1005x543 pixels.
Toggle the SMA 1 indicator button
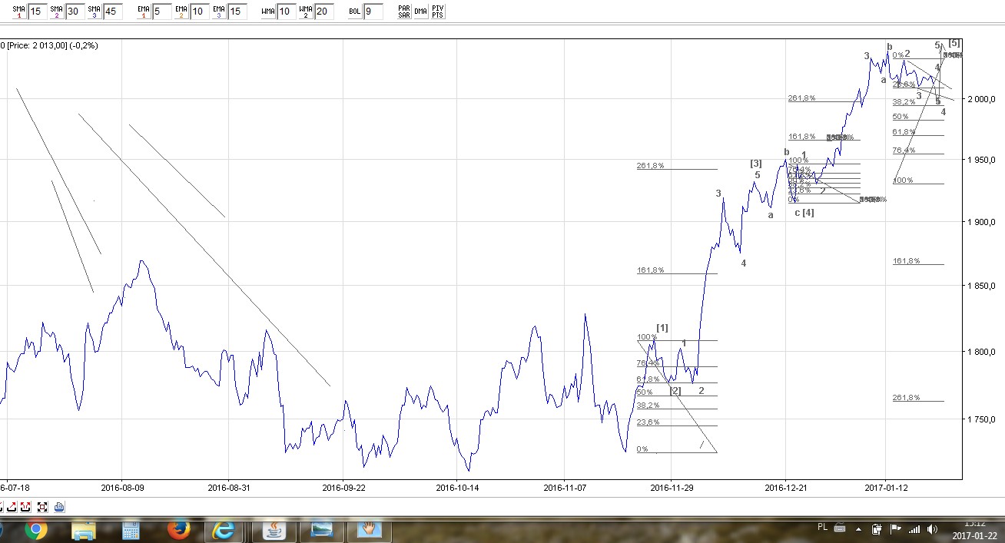(x=18, y=12)
